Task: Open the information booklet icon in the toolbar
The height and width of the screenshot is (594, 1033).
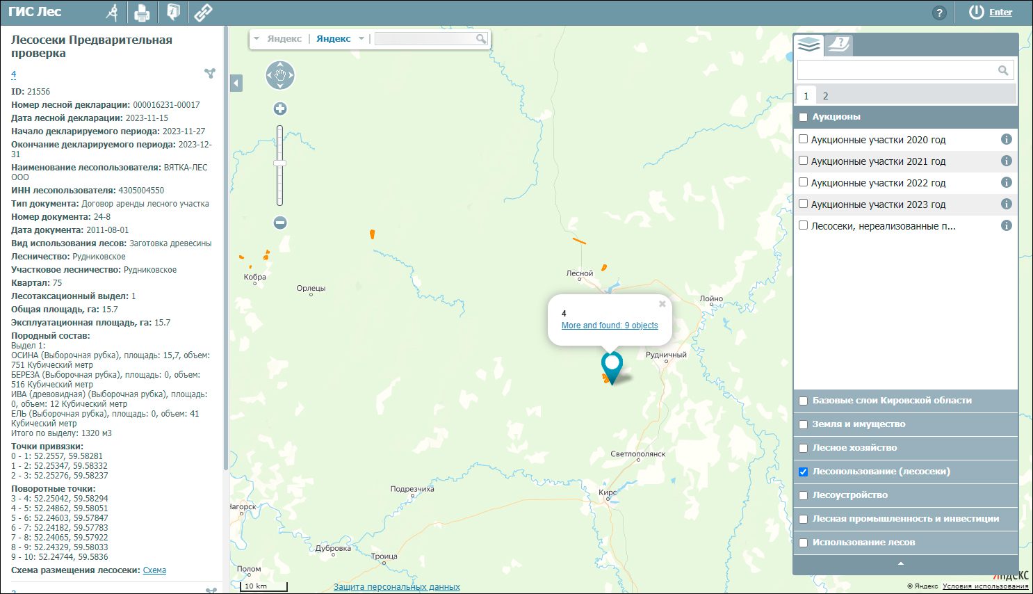Action: coord(173,12)
